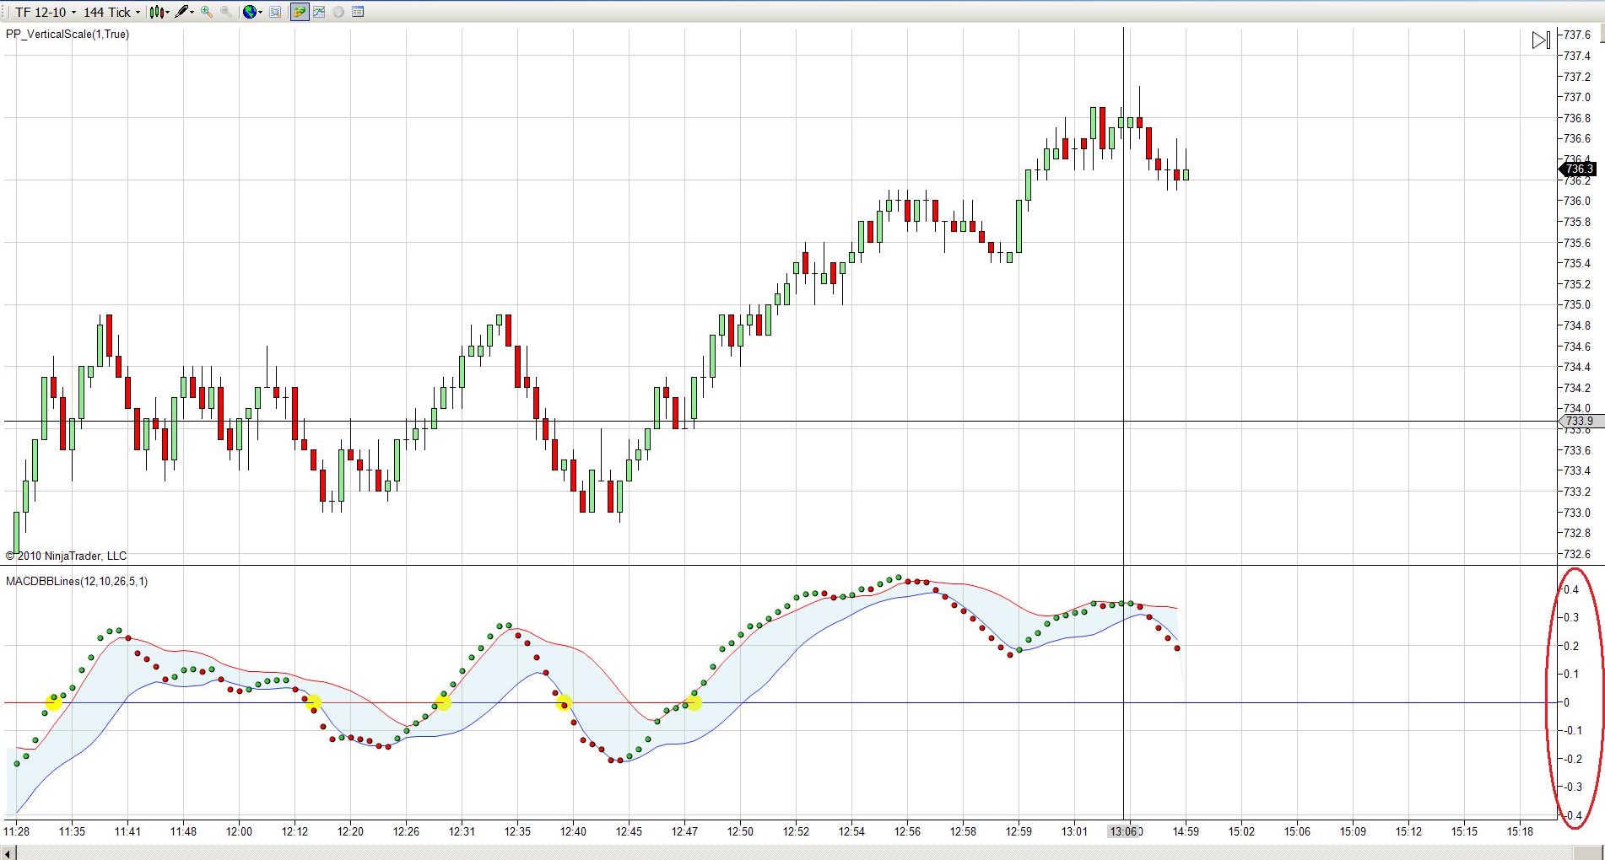This screenshot has width=1605, height=860.
Task: Open the candlestick chart style menu
Action: tap(159, 12)
